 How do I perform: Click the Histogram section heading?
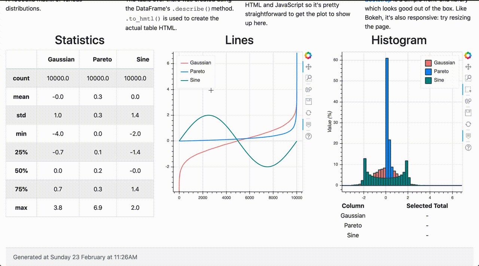398,40
